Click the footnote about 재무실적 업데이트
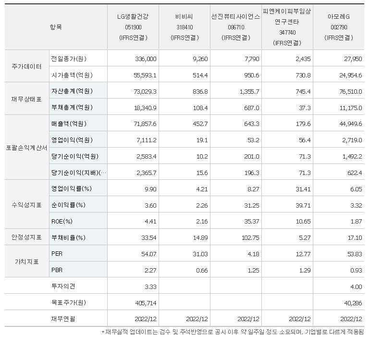This screenshot has width=370, height=337. (x=233, y=332)
